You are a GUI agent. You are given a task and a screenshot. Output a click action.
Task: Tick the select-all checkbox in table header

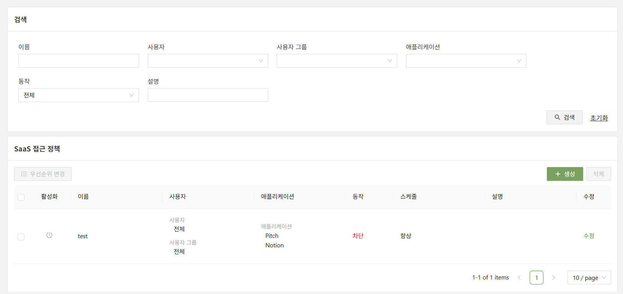21,197
